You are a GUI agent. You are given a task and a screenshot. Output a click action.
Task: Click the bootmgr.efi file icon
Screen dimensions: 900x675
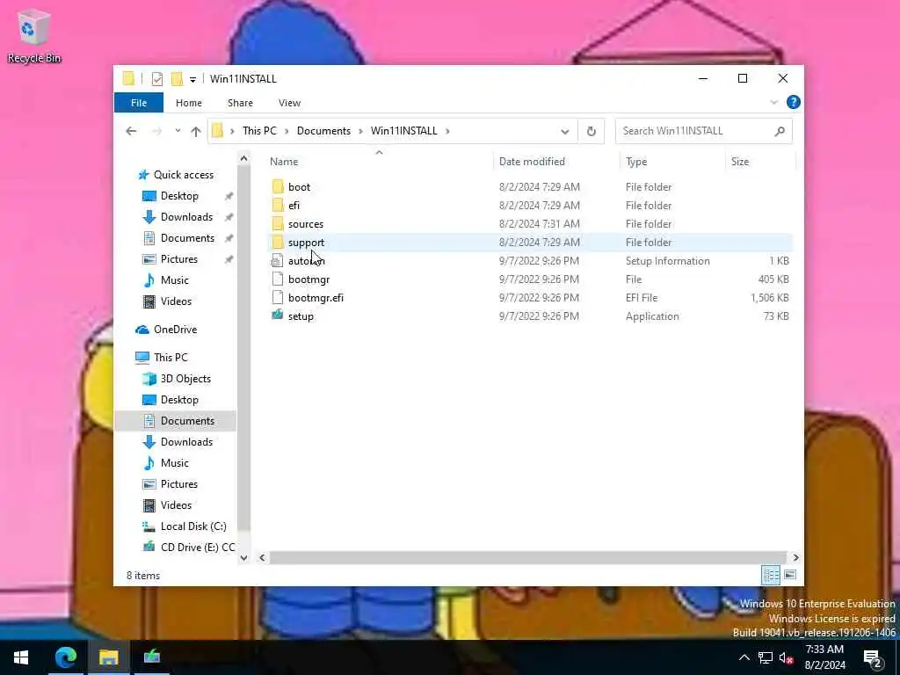[278, 297]
